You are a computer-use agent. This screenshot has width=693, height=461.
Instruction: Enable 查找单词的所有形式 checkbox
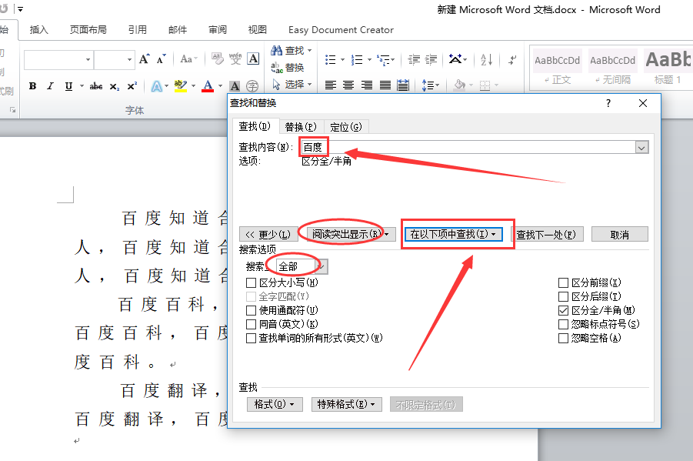point(251,338)
